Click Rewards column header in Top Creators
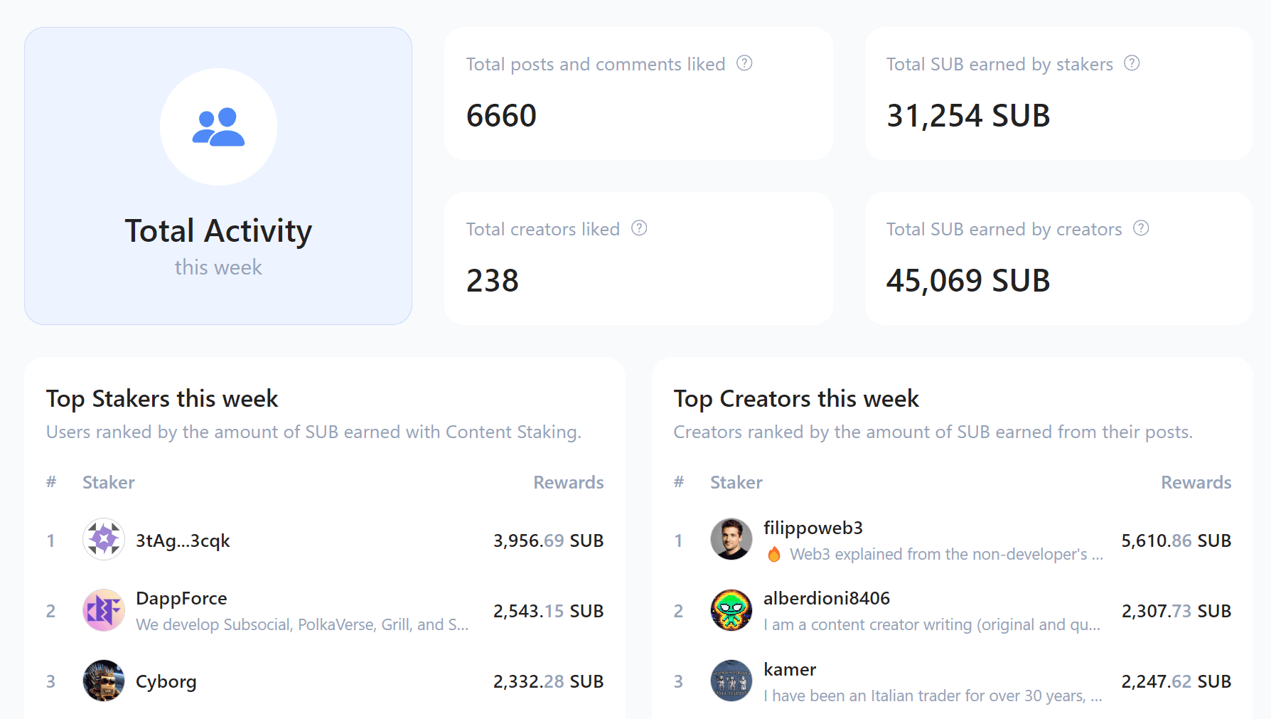 pyautogui.click(x=1196, y=482)
